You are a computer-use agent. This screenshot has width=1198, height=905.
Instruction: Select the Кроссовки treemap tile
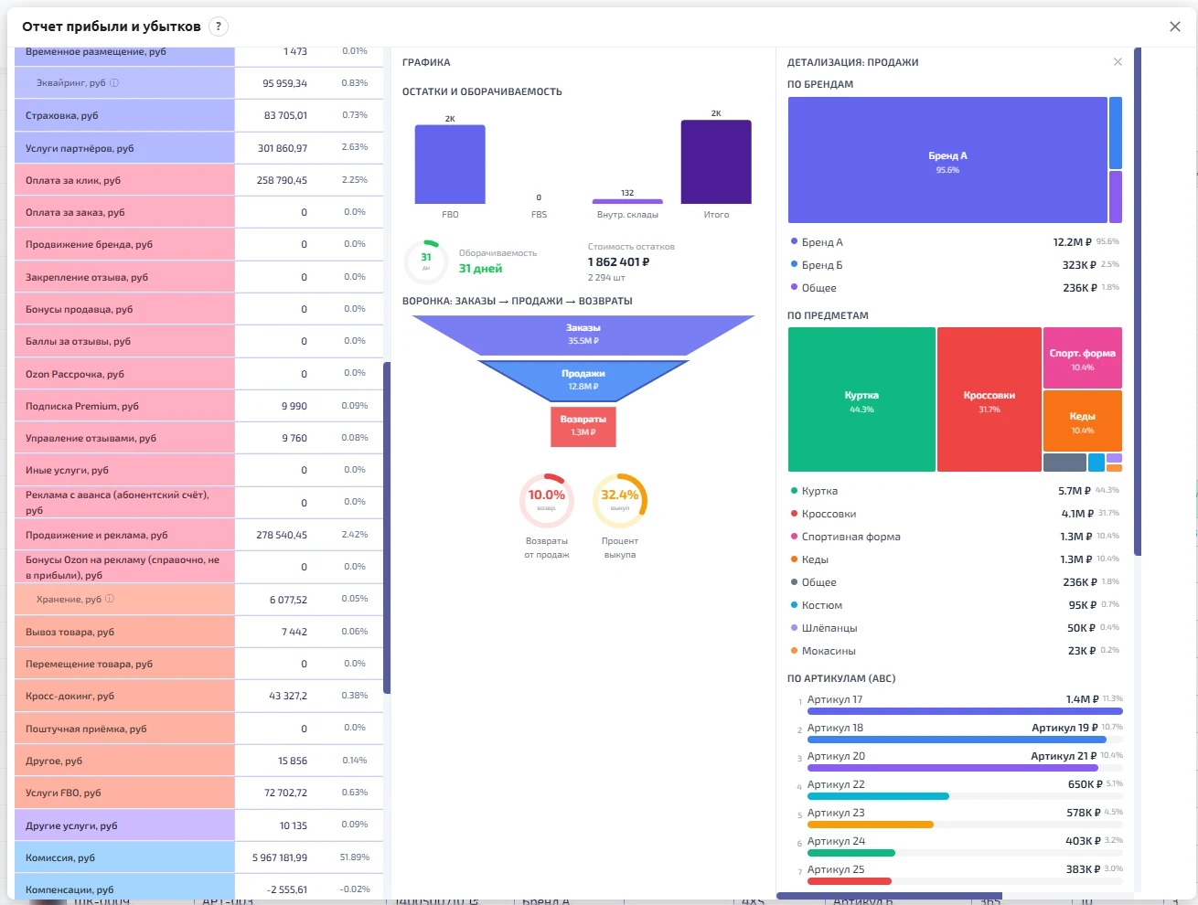tap(989, 399)
